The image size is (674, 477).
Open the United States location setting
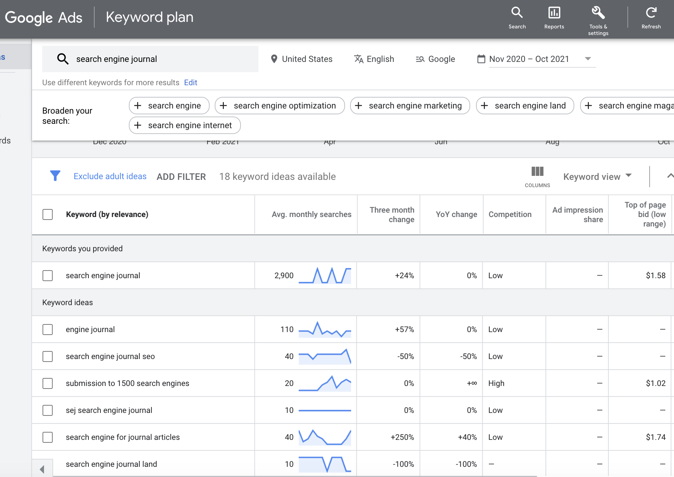coord(308,59)
